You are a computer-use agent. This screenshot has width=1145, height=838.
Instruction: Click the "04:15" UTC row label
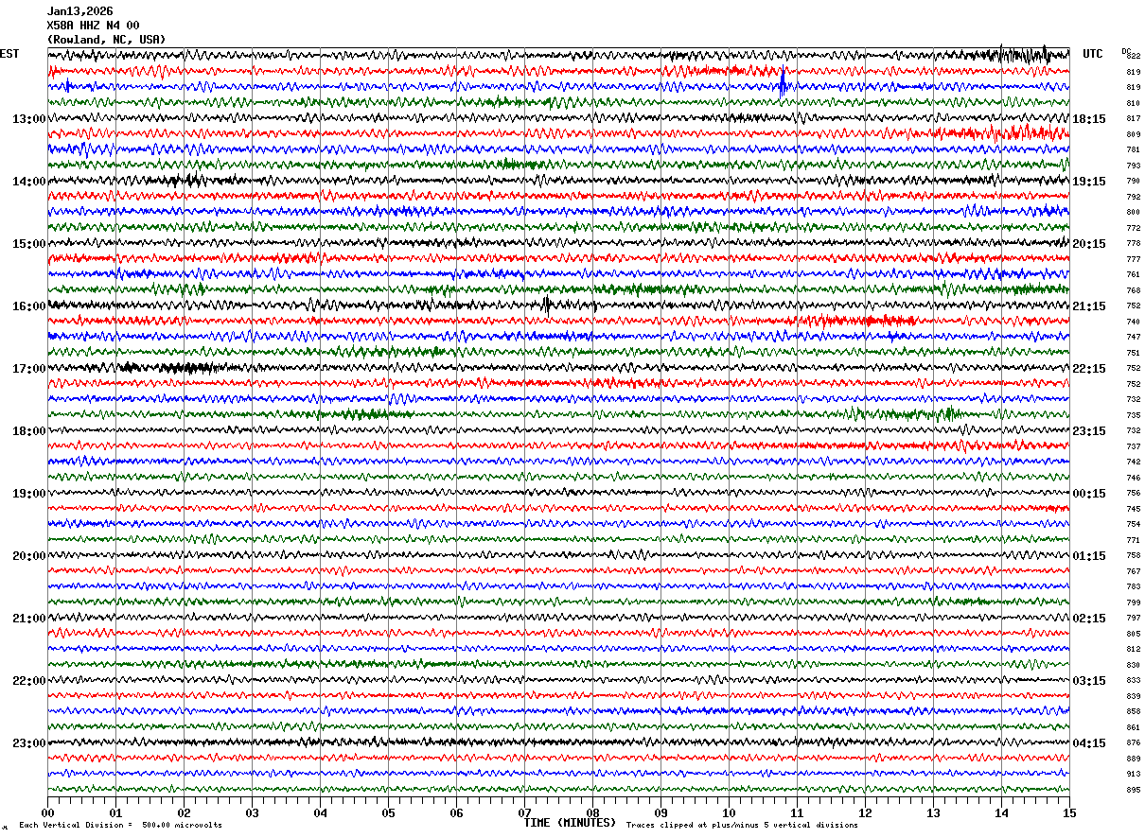(x=1089, y=743)
